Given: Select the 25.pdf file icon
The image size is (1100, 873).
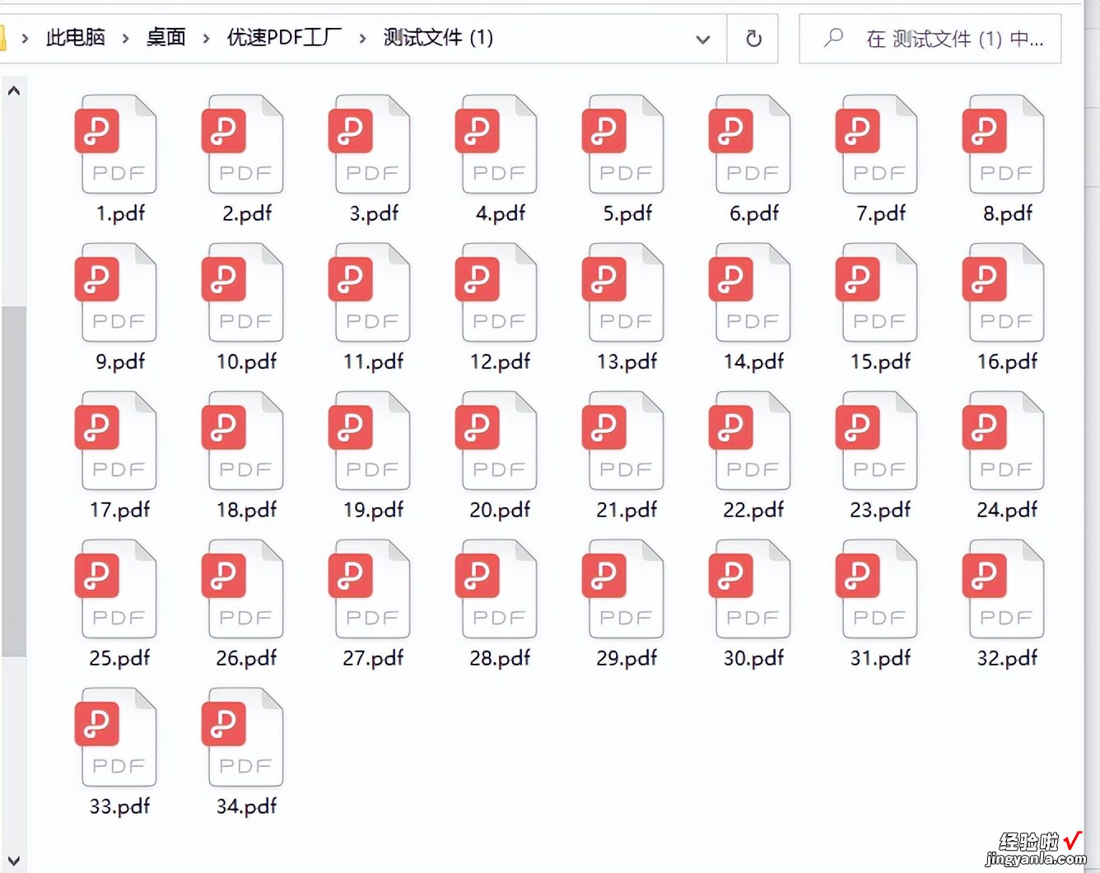Looking at the screenshot, I should click(116, 589).
